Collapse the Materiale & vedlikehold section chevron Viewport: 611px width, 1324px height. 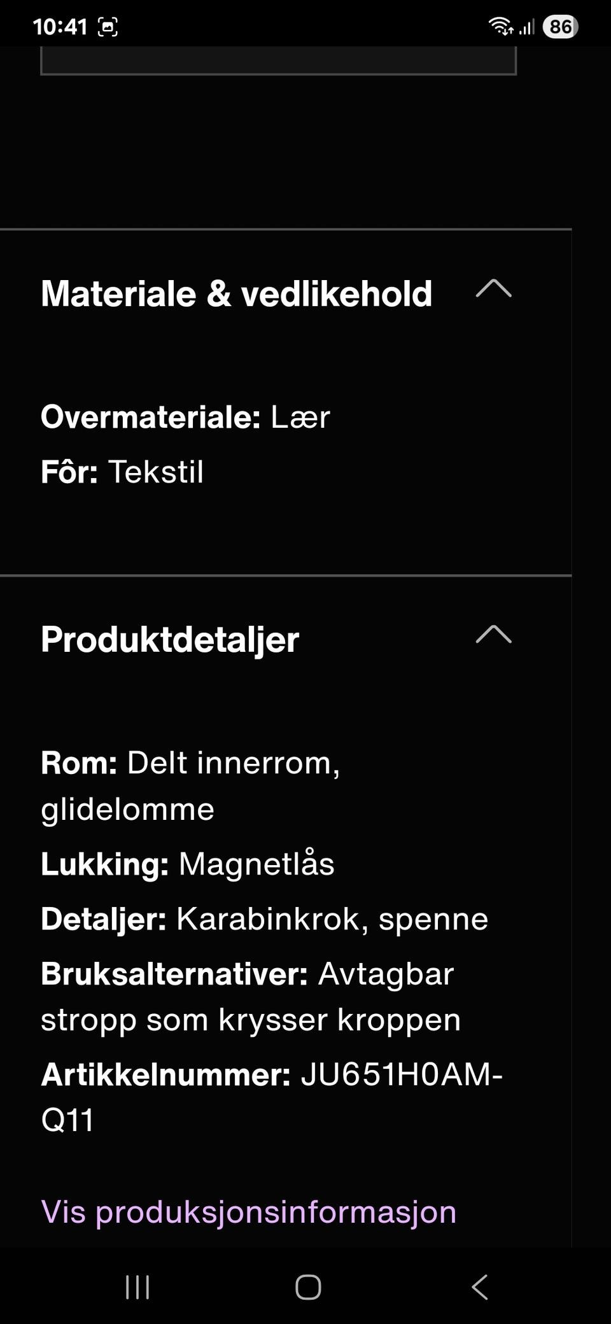[493, 290]
